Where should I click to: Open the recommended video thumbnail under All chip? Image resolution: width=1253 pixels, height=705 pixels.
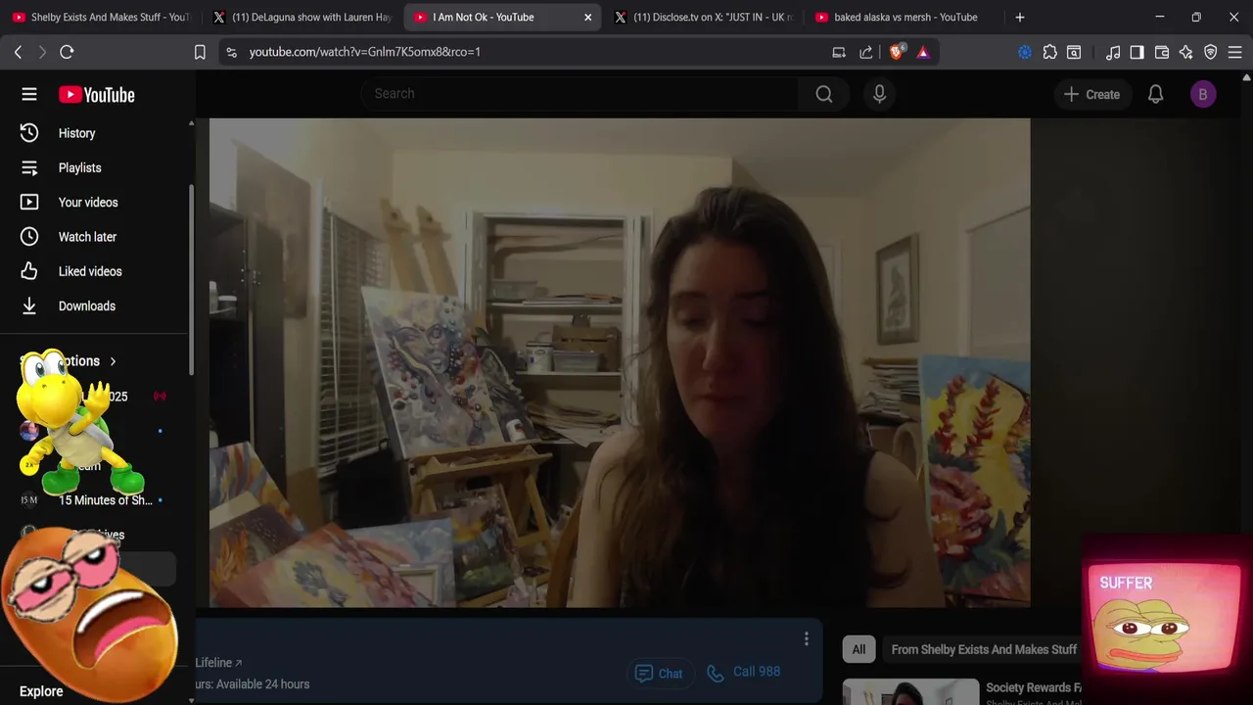910,691
